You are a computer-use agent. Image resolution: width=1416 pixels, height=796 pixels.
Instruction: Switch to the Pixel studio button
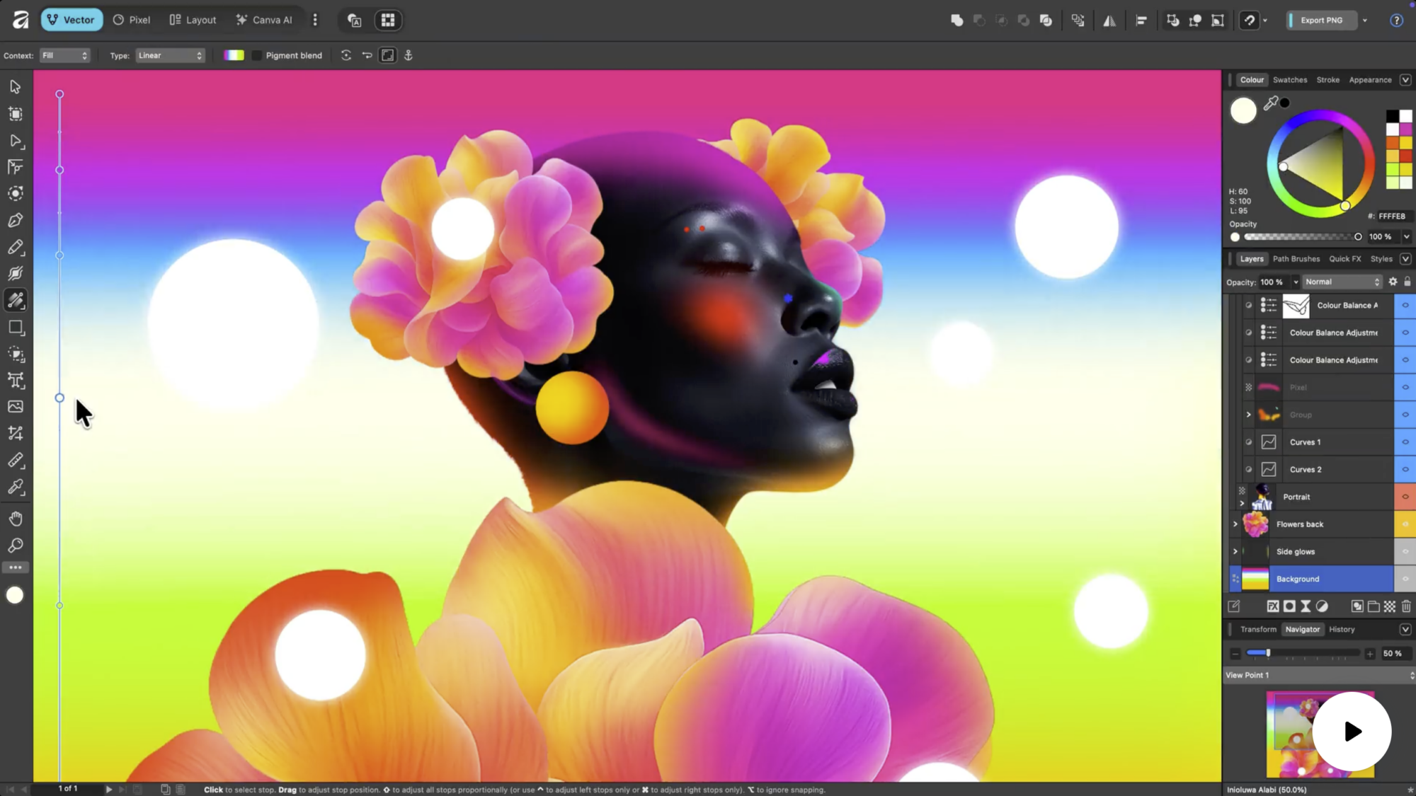tap(132, 20)
